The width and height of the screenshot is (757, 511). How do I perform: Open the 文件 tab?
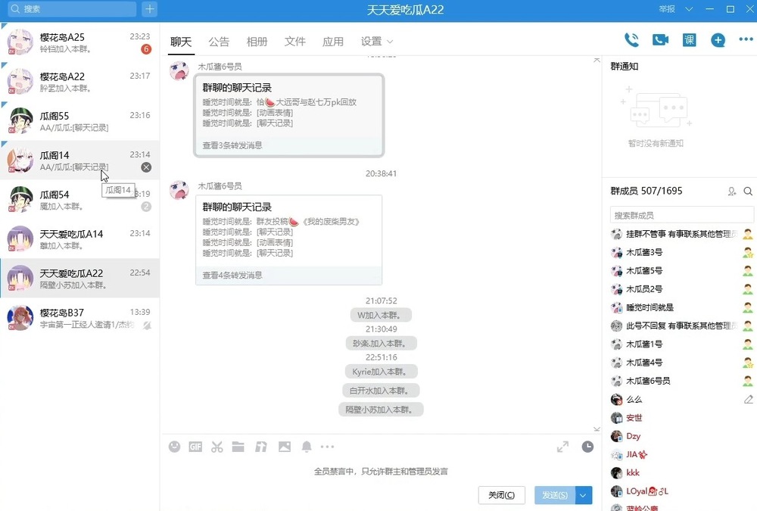point(295,42)
